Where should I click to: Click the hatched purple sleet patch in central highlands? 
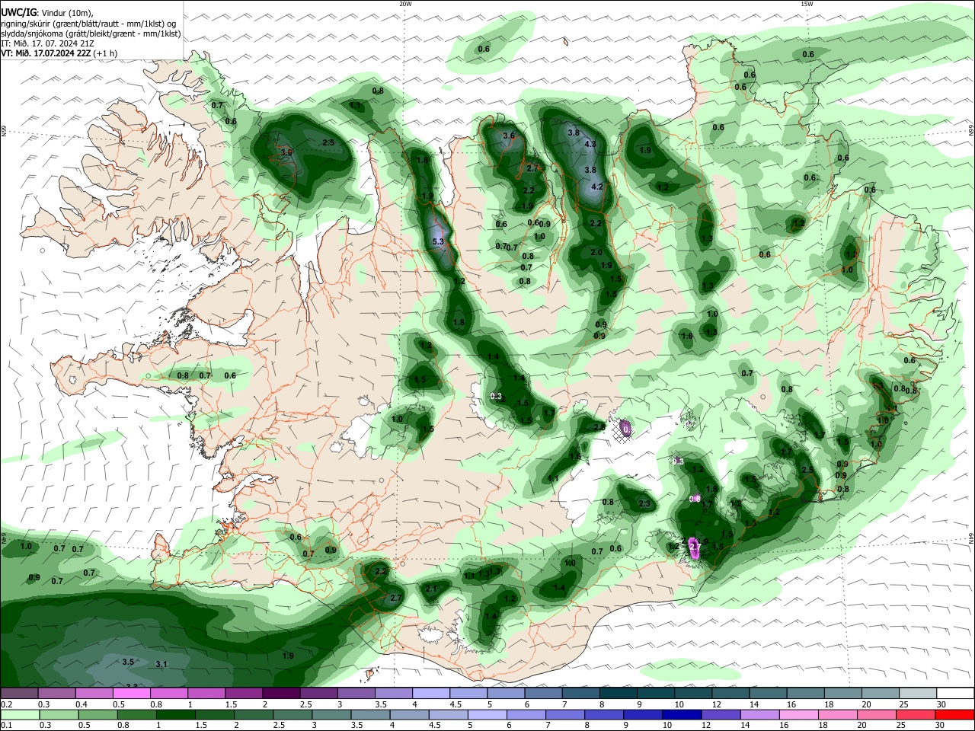click(x=625, y=429)
